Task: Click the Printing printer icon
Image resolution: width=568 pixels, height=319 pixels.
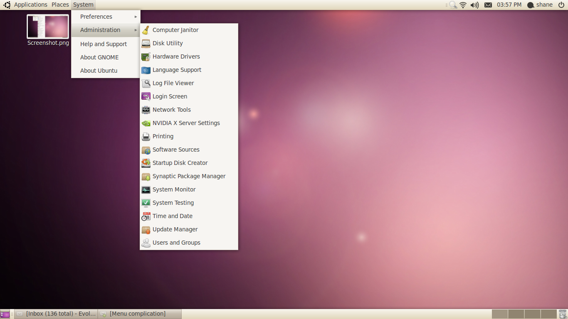Action: (x=146, y=136)
